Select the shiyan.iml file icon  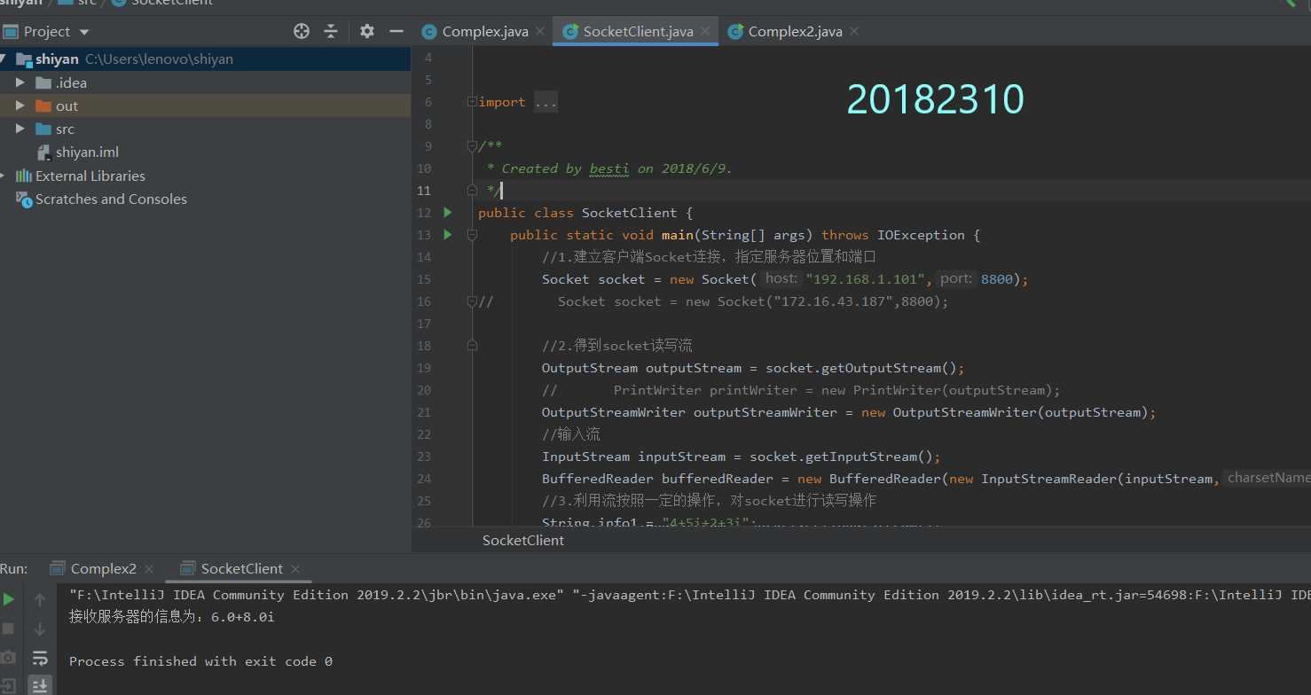pos(43,152)
